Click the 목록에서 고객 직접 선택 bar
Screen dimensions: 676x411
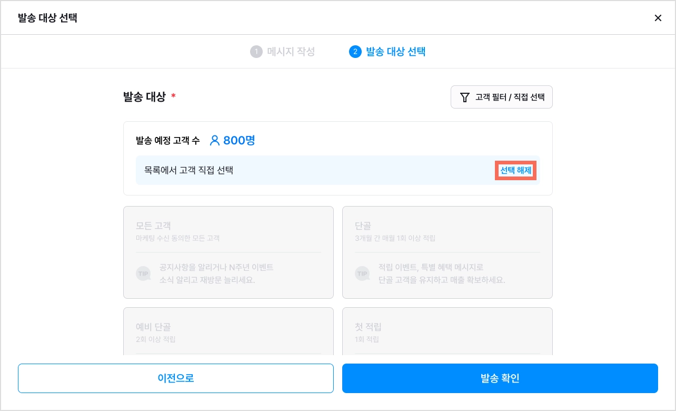point(338,170)
